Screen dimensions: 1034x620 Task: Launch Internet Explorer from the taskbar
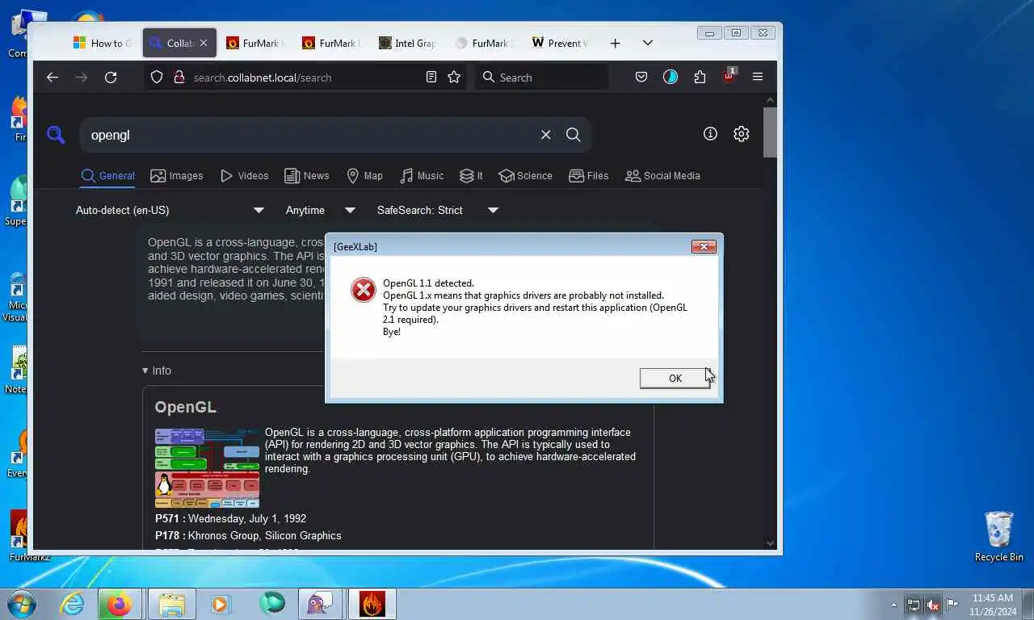(72, 604)
